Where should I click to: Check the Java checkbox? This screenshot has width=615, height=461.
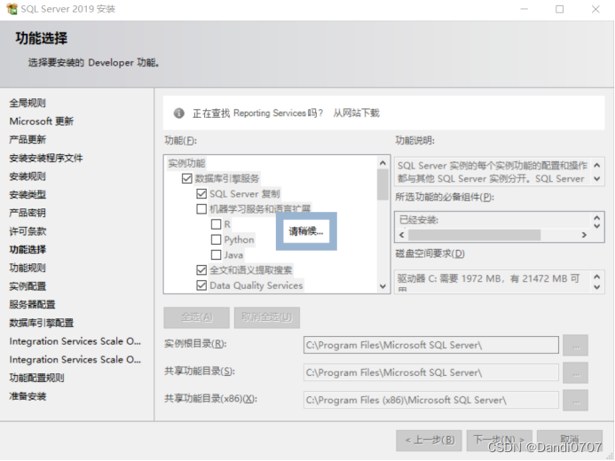(216, 255)
